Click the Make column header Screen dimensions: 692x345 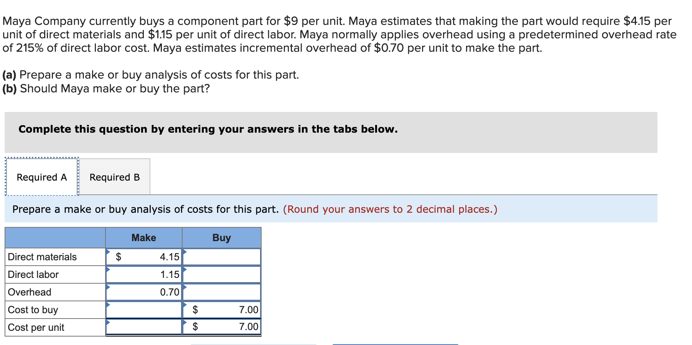(x=144, y=238)
